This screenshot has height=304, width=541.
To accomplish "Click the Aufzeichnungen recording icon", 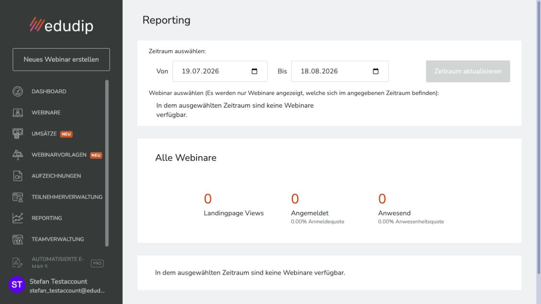I will [17, 176].
